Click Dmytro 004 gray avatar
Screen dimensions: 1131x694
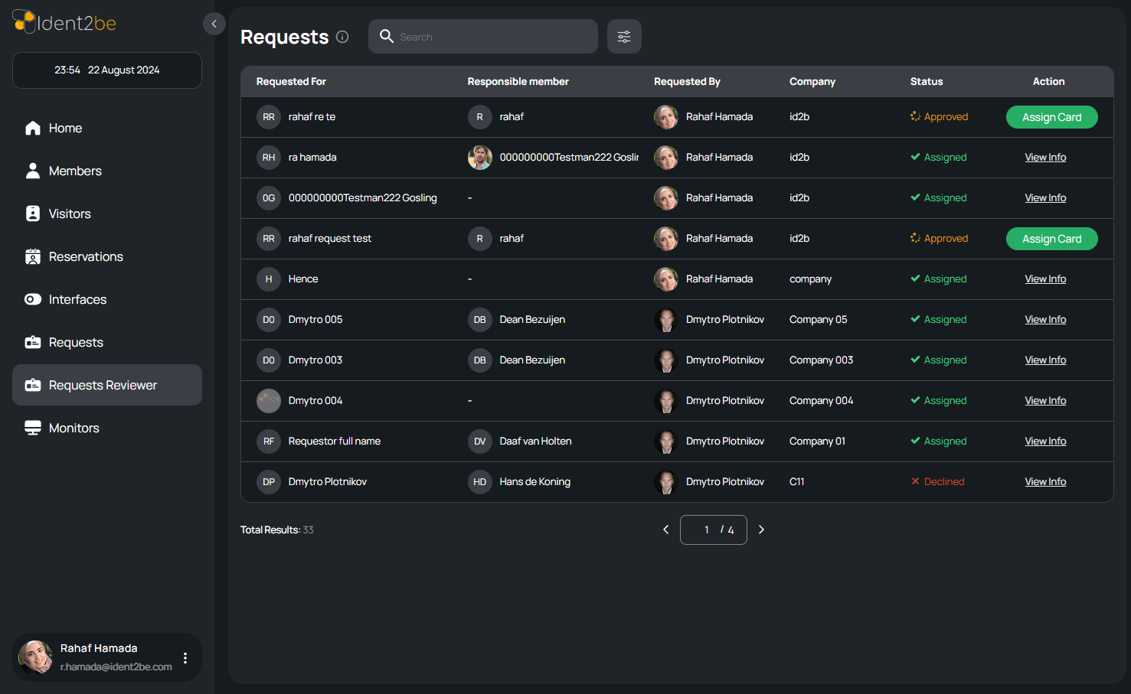click(269, 401)
